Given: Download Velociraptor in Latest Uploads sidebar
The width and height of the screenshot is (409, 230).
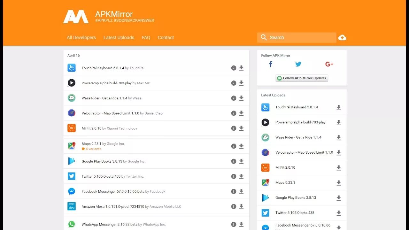Looking at the screenshot, I should click(339, 153).
